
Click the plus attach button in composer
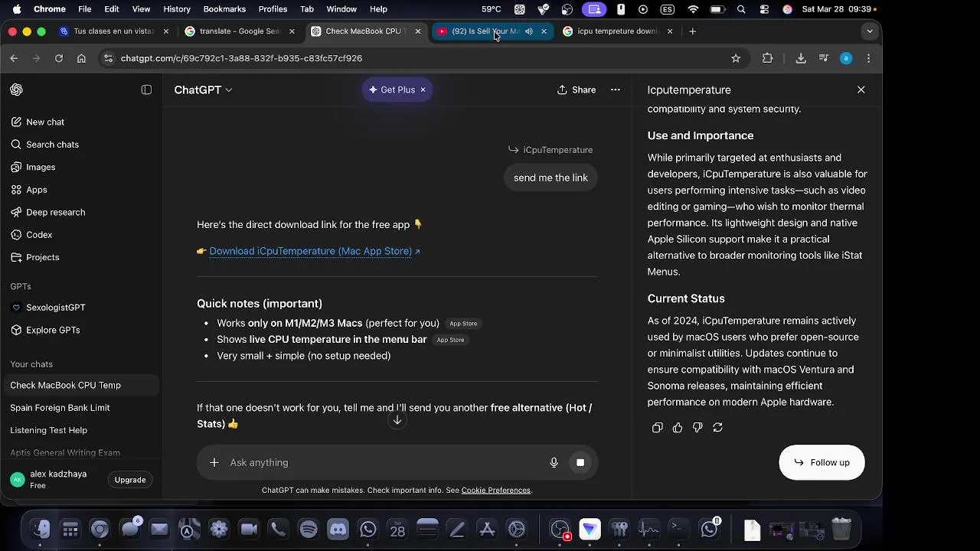click(x=214, y=462)
